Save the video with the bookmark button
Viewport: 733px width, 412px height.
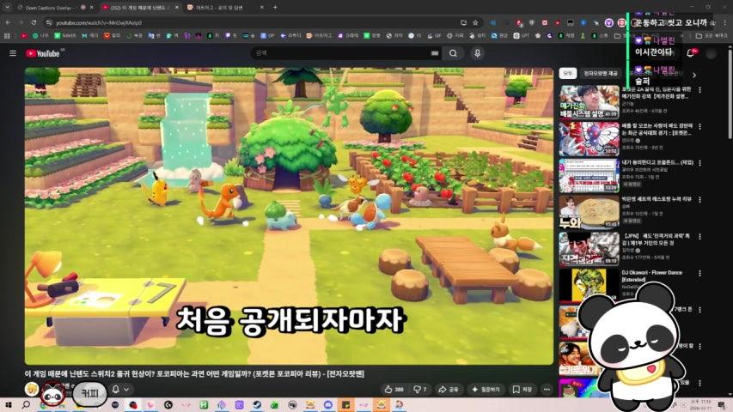point(522,389)
